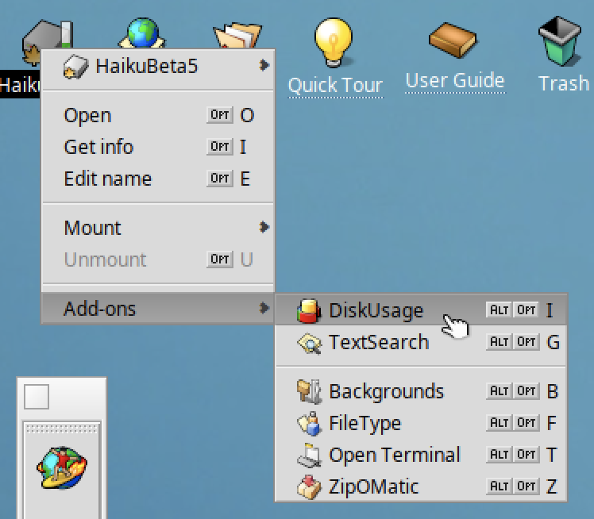Select the Trash label text
The image size is (594, 519).
click(x=564, y=83)
